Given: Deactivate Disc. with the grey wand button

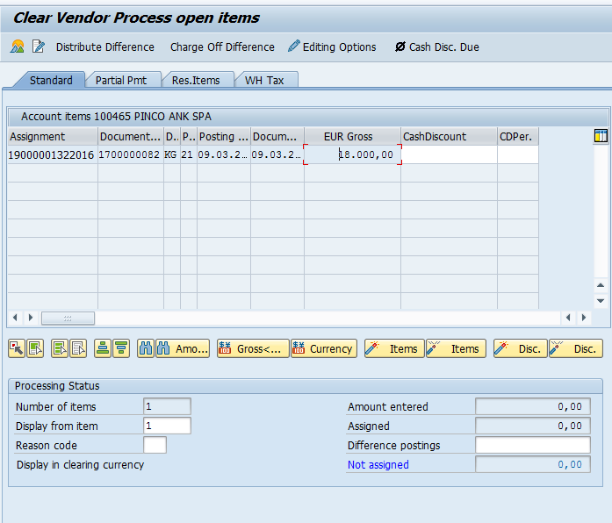Looking at the screenshot, I should point(576,348).
